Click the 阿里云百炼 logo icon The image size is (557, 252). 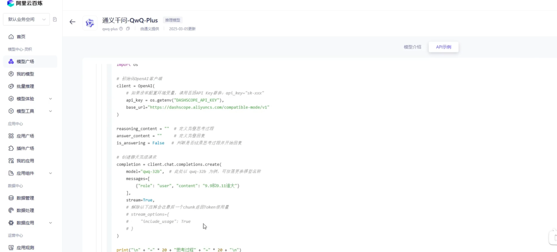[10, 3]
